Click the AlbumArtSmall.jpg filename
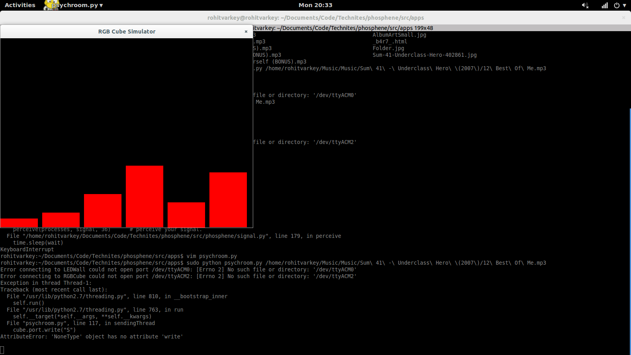This screenshot has height=355, width=631. click(x=400, y=35)
